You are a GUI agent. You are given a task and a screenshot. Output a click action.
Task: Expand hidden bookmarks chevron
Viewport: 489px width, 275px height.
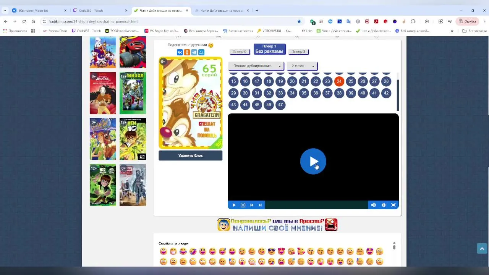point(452,31)
